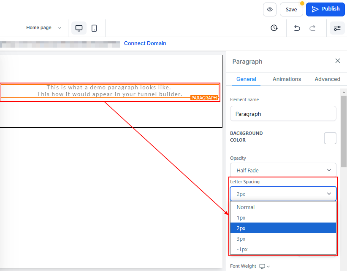The height and width of the screenshot is (271, 347).
Task: Click the Element name input field
Action: [x=283, y=114]
